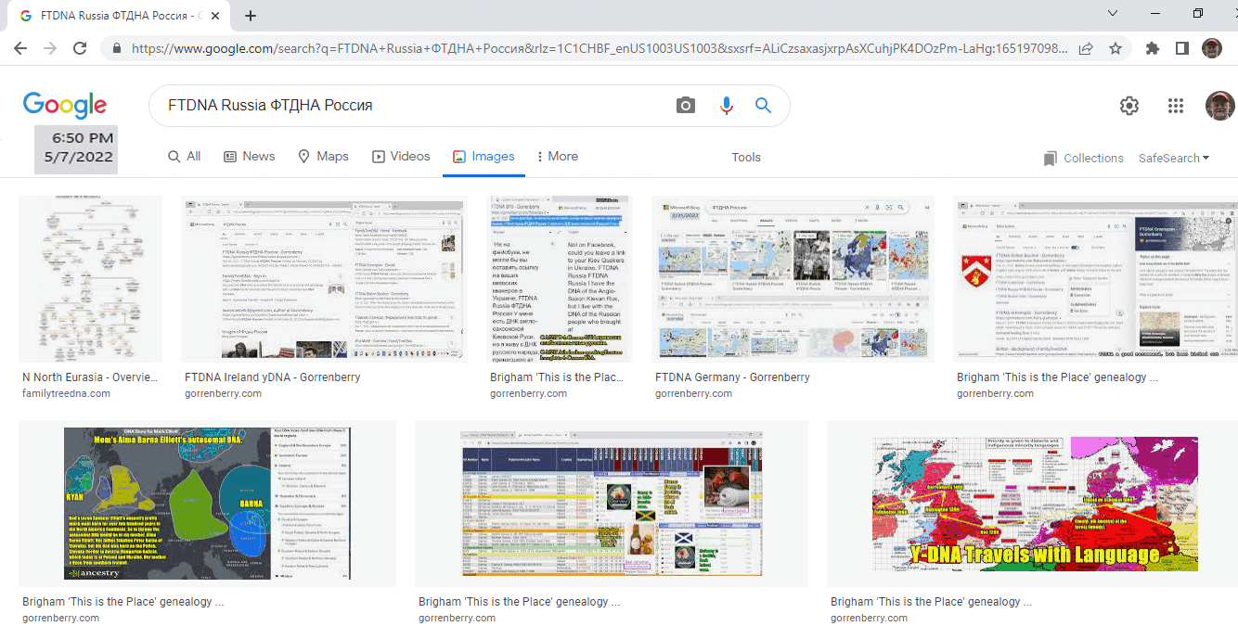The height and width of the screenshot is (639, 1238).
Task: Select the Images results tab
Action: 484,157
